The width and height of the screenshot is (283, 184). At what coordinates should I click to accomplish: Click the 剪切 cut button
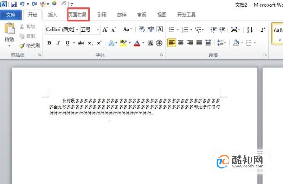(x=27, y=27)
